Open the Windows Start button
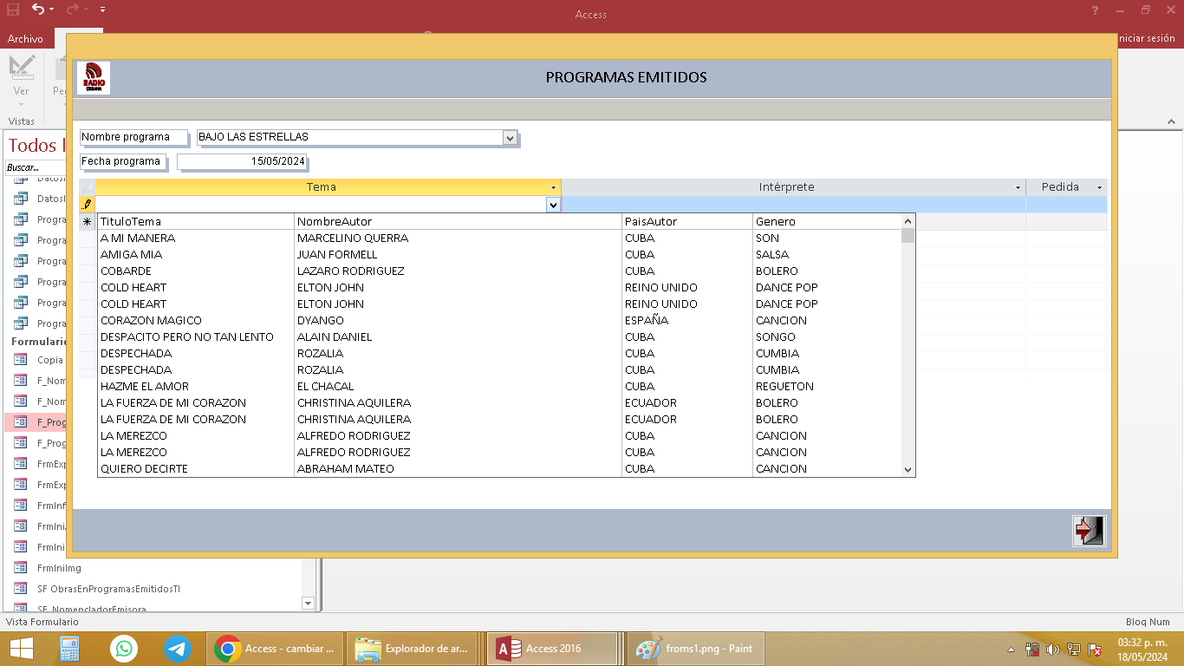Image resolution: width=1184 pixels, height=666 pixels. (22, 649)
